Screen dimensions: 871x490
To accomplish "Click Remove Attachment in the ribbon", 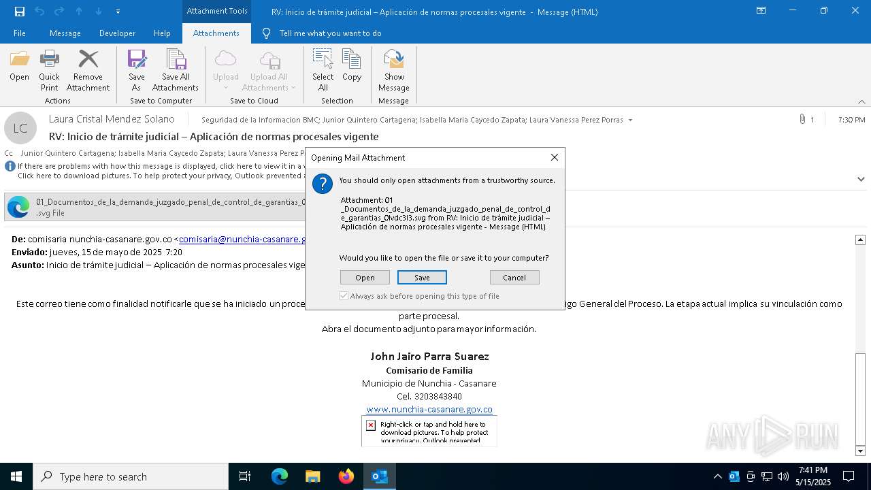I will 88,70.
